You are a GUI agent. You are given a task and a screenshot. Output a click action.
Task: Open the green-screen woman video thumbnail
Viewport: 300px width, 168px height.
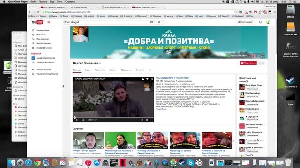point(120,140)
